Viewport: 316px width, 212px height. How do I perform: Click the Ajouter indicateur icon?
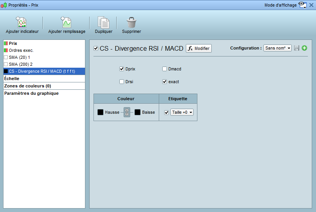pos(21,22)
